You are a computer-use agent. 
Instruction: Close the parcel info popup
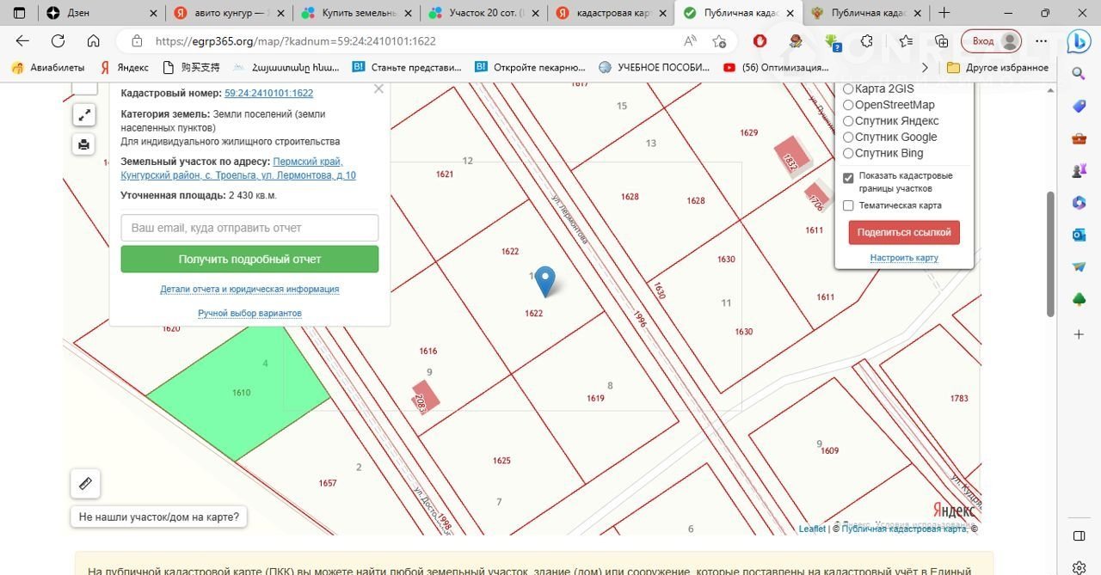click(378, 89)
